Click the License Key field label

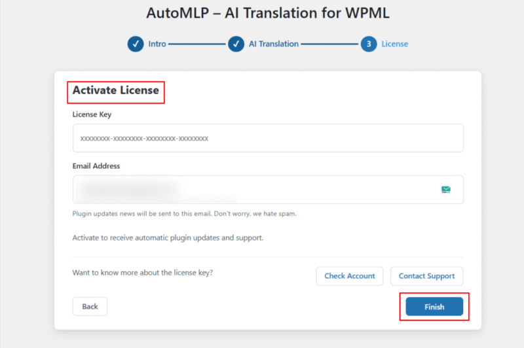[x=92, y=114]
